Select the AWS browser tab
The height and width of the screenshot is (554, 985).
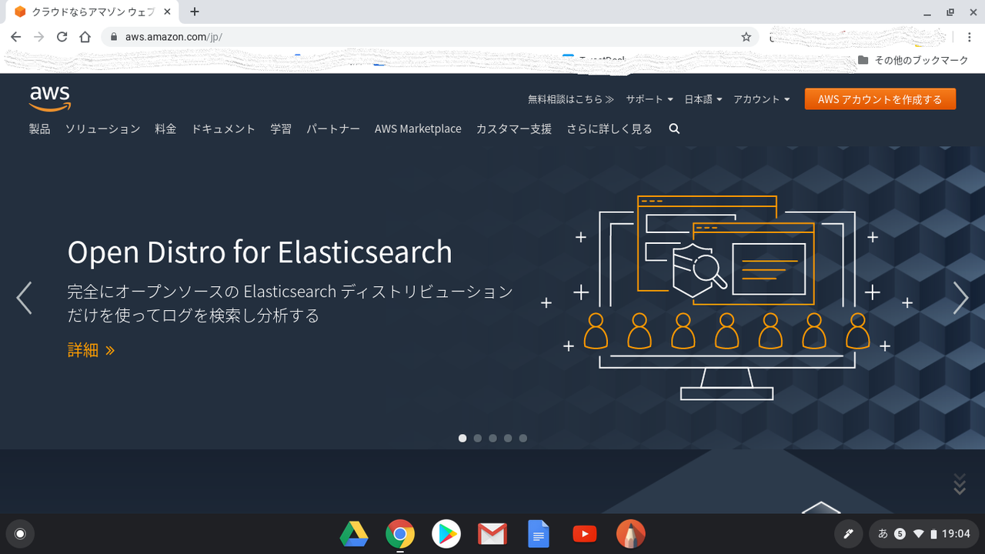point(92,12)
